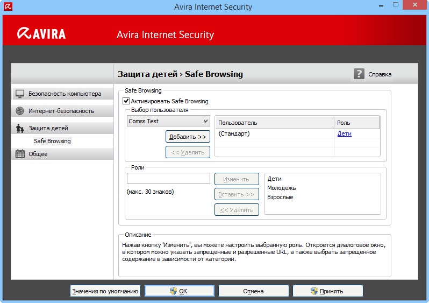Click the Справка help label

tap(380, 74)
